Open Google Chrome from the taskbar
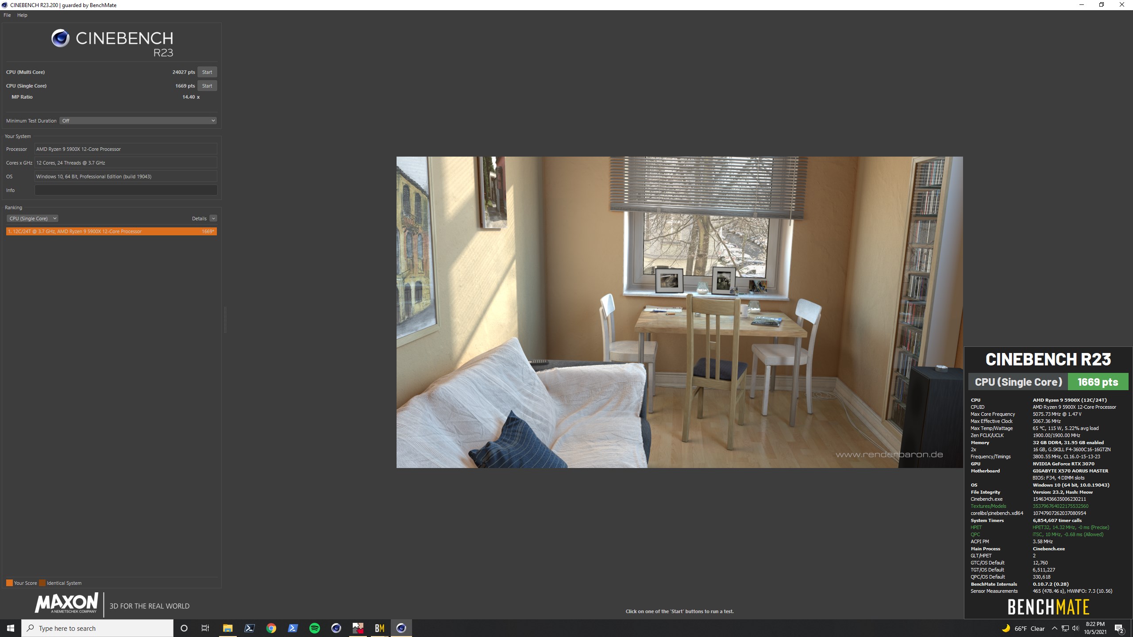The height and width of the screenshot is (637, 1133). (271, 628)
